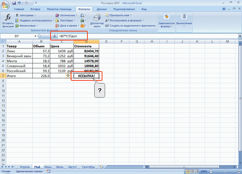
Task: Switch to Апрель sheet tab
Action: pos(25,167)
